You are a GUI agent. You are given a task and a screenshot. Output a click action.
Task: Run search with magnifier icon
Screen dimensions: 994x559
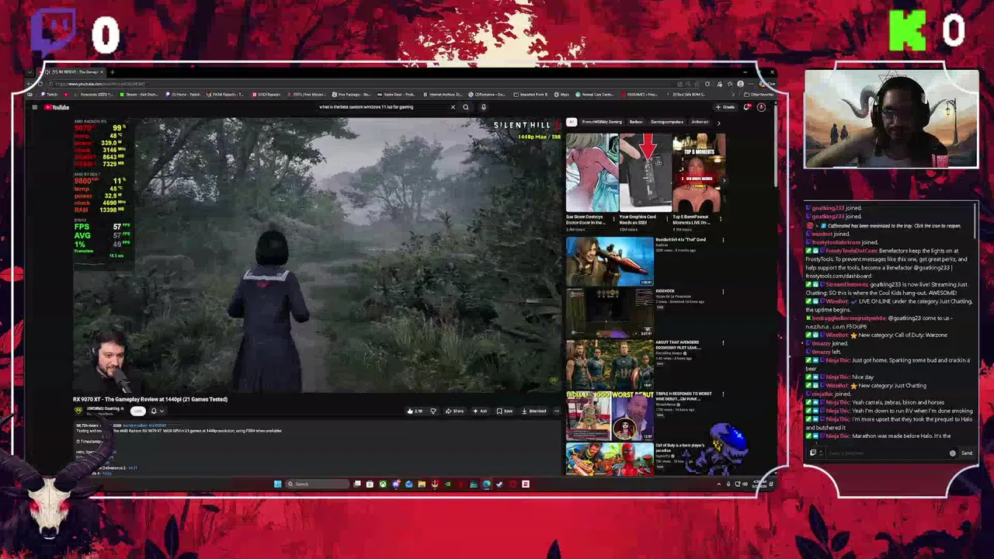[466, 107]
